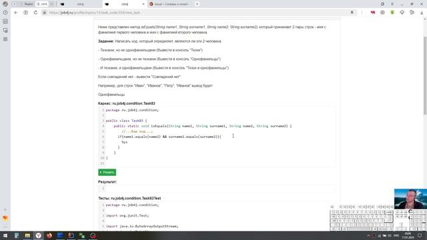Switch to the equal dictionary tab

[171, 4]
